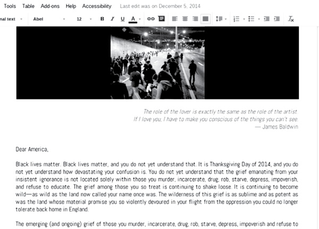Expand numbered list style options arrow
The height and width of the screenshot is (229, 319).
pos(244,19)
